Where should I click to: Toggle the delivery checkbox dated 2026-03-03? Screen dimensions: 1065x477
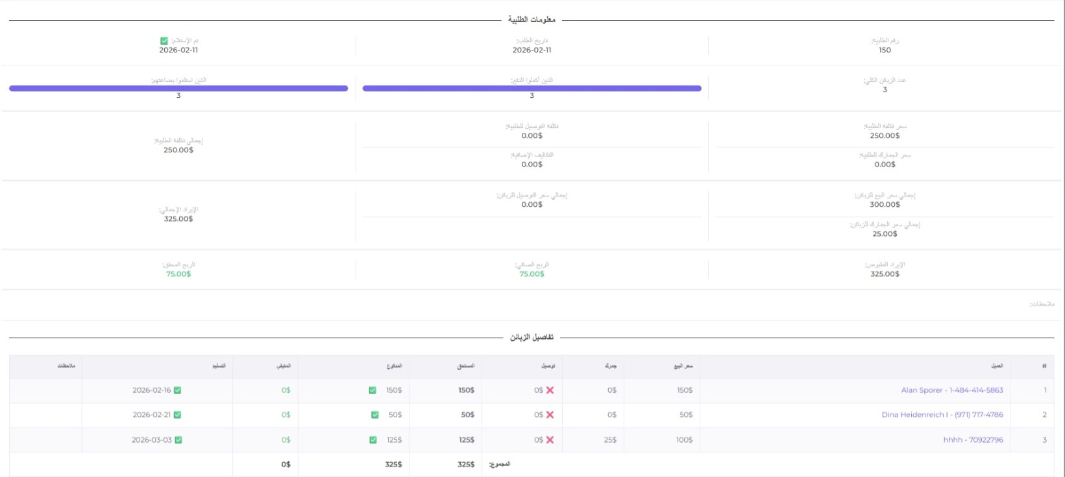[178, 440]
